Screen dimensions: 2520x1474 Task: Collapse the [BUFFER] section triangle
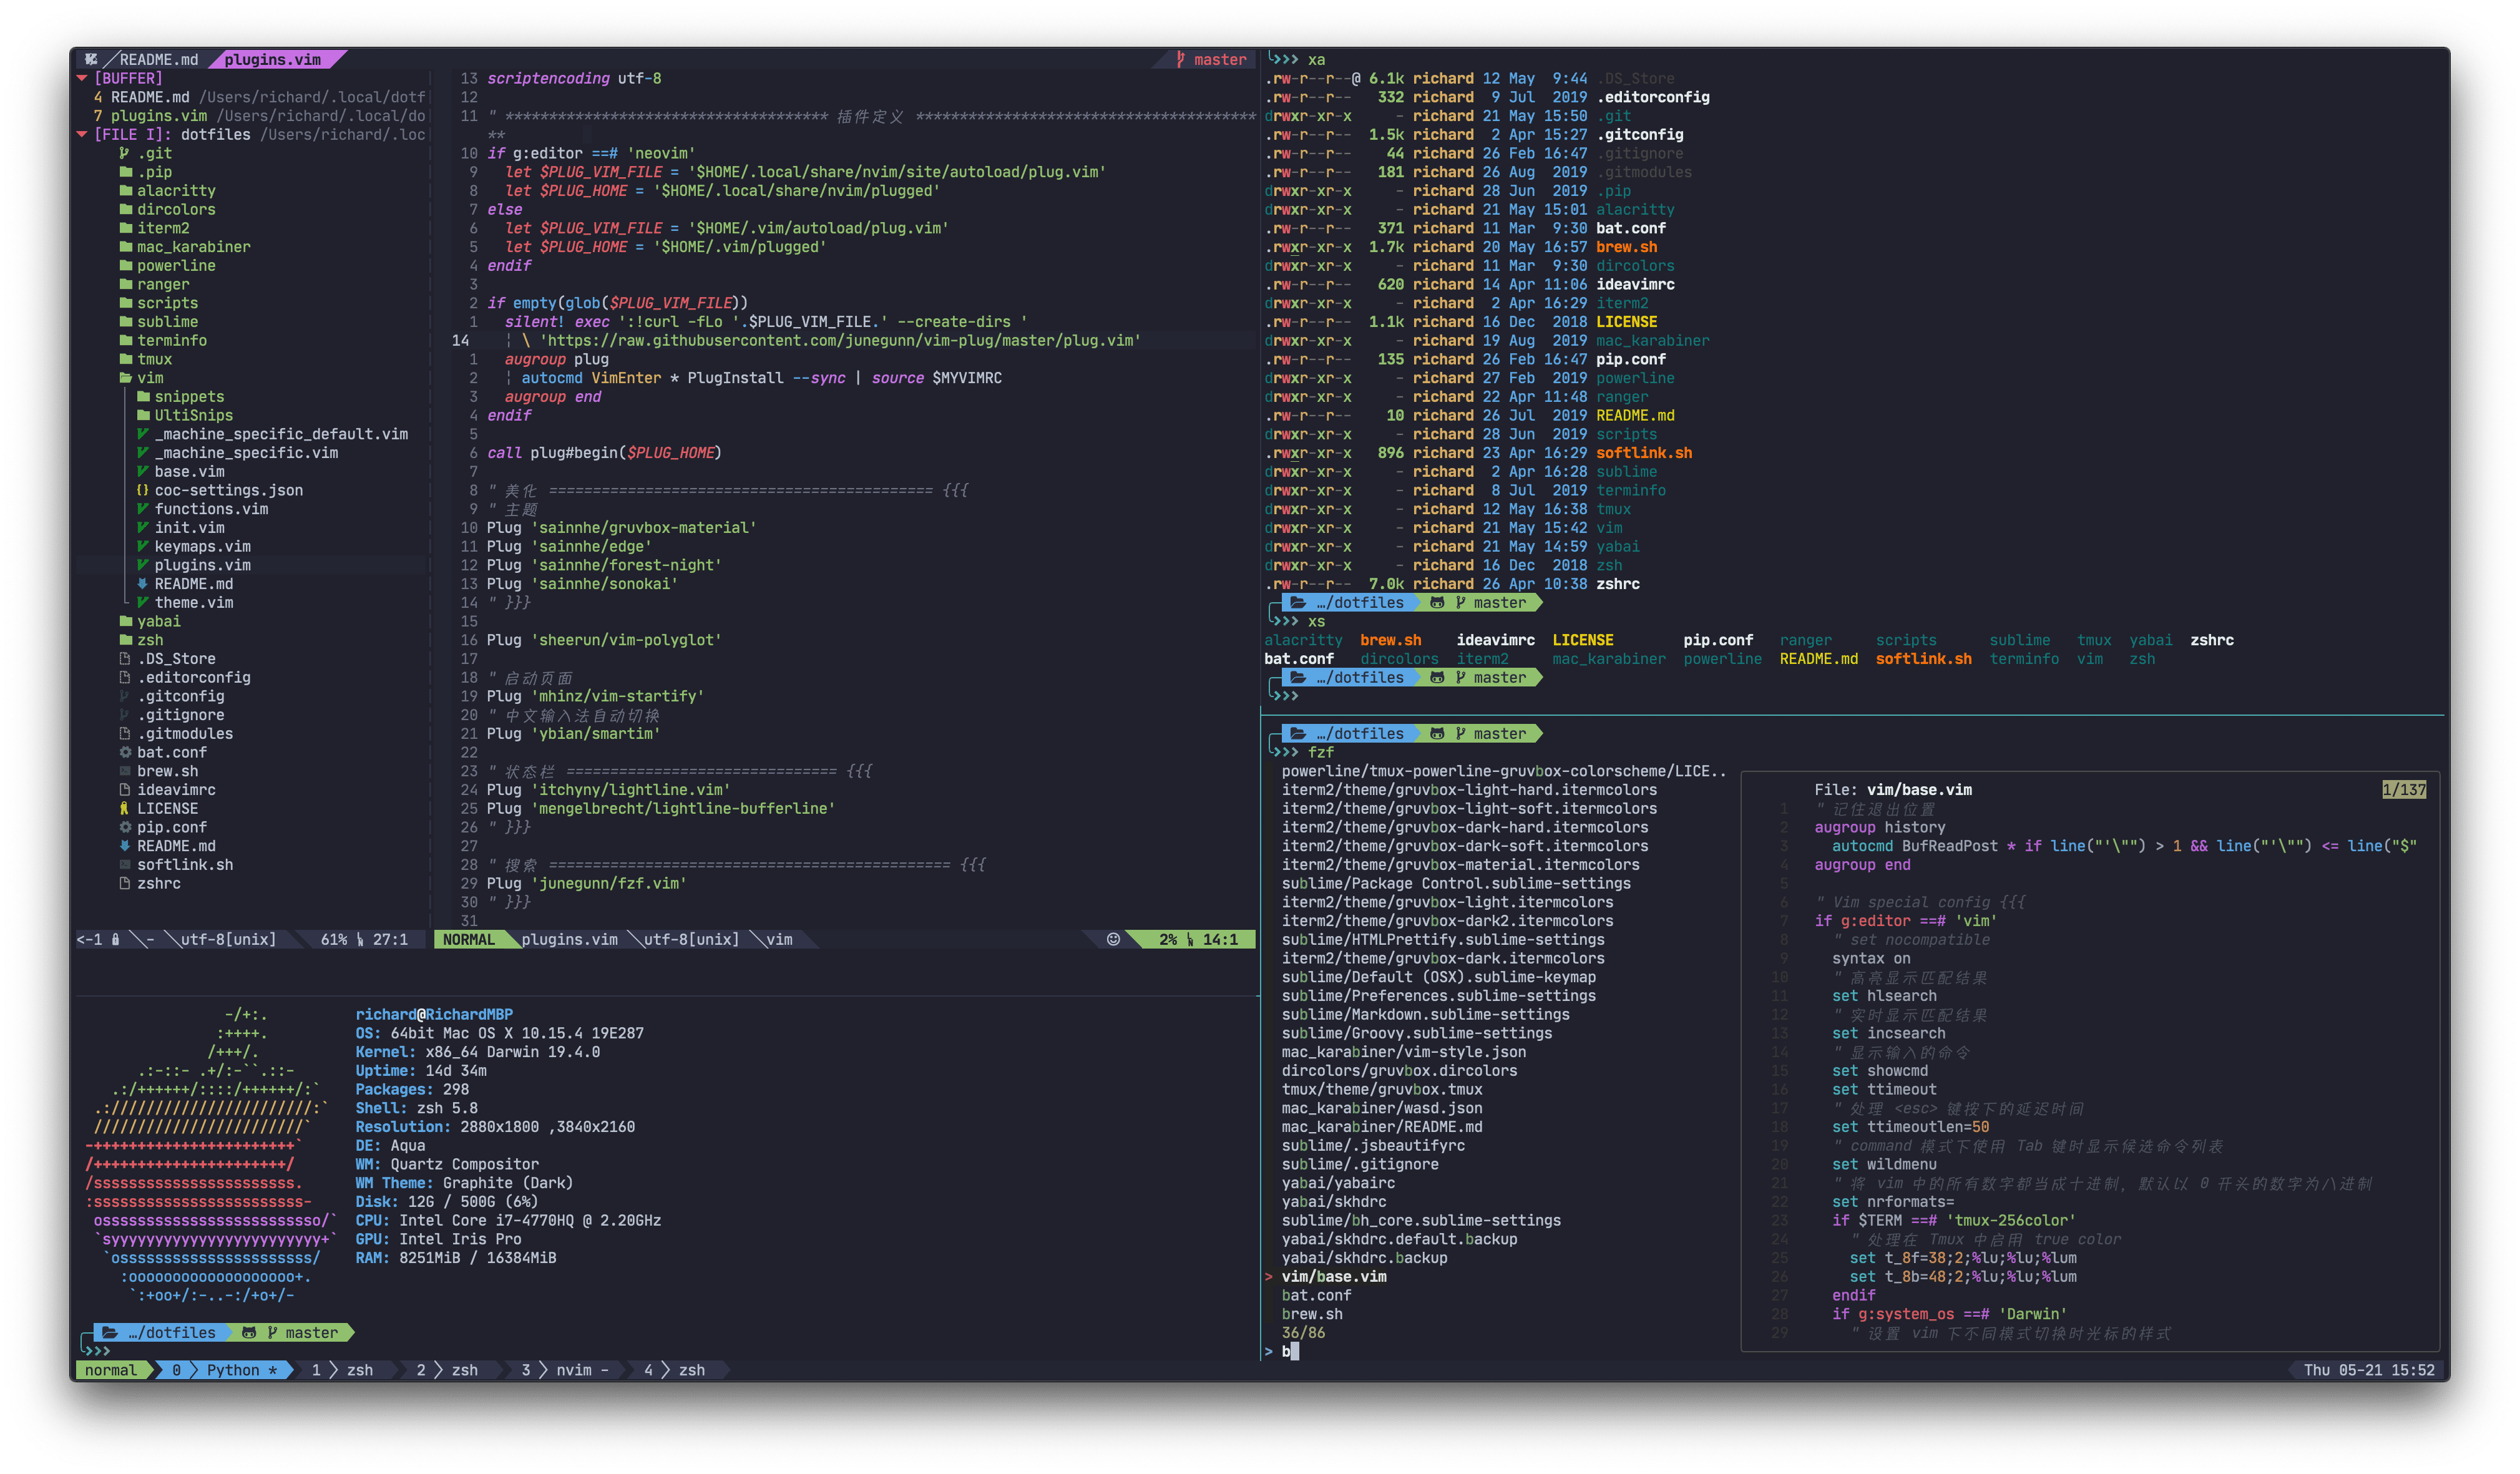coord(82,78)
